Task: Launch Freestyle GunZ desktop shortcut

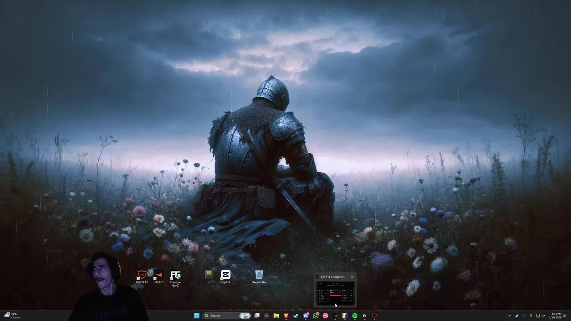Action: [x=175, y=279]
